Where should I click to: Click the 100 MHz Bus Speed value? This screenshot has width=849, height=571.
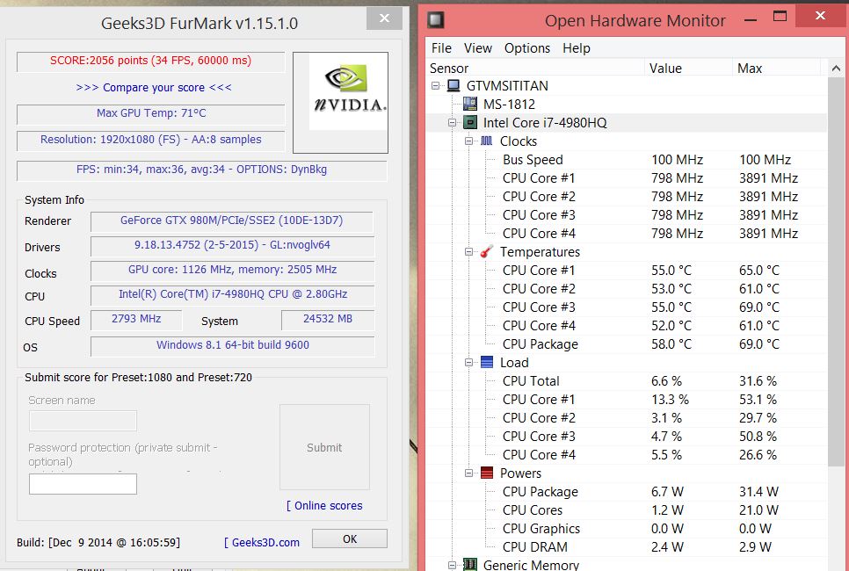(x=677, y=160)
